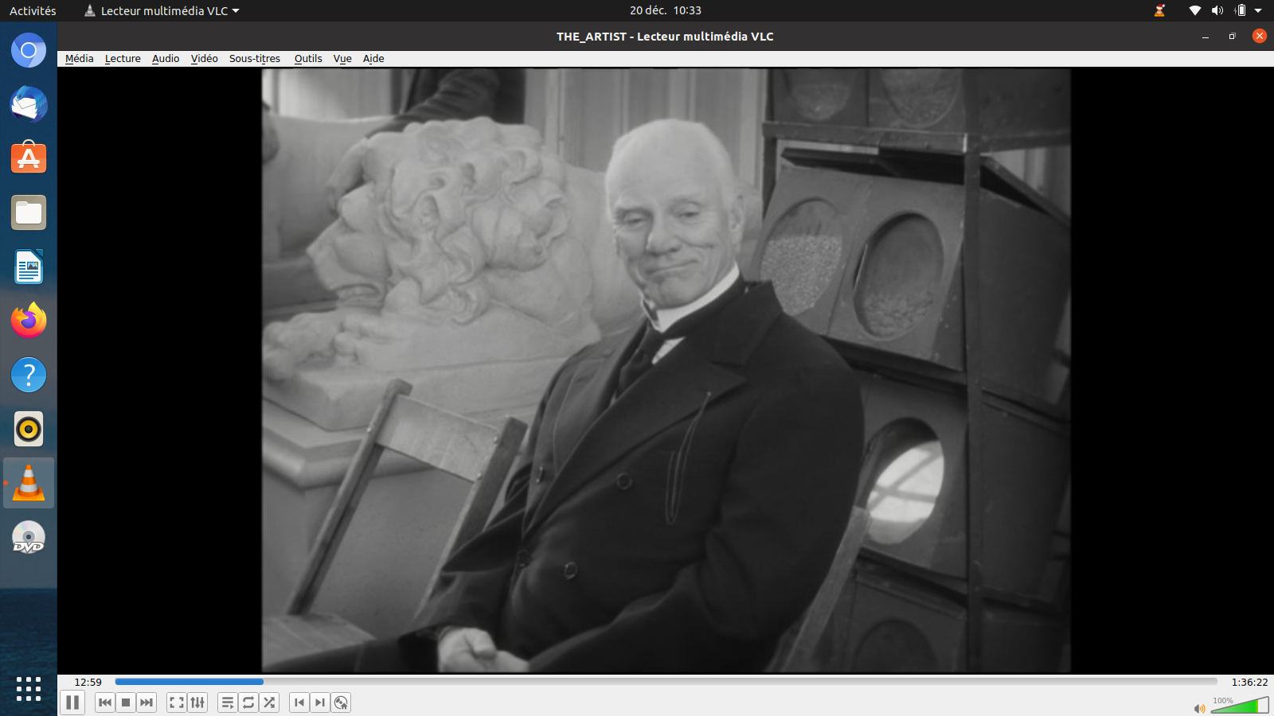The width and height of the screenshot is (1274, 716).
Task: Pause the video playback
Action: pos(72,702)
